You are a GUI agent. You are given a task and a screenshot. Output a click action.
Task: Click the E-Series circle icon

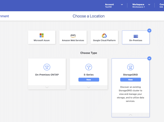(x=89, y=67)
